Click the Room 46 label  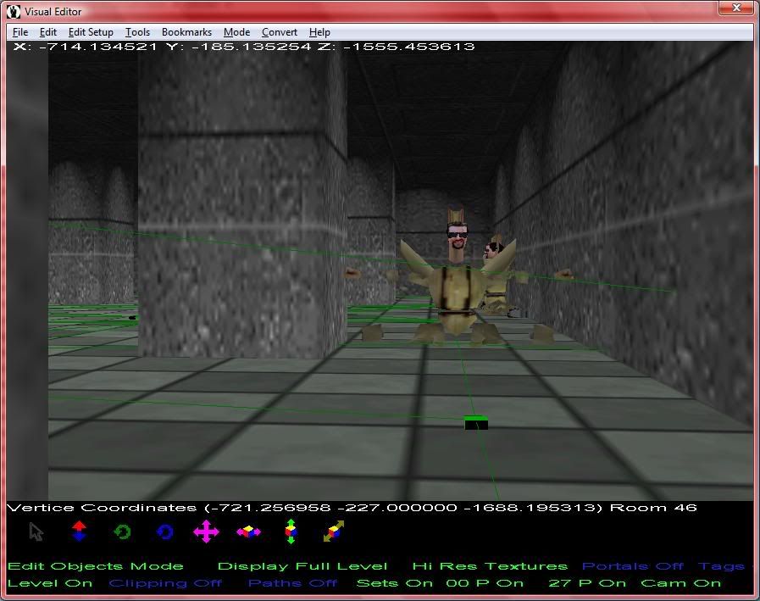click(653, 508)
